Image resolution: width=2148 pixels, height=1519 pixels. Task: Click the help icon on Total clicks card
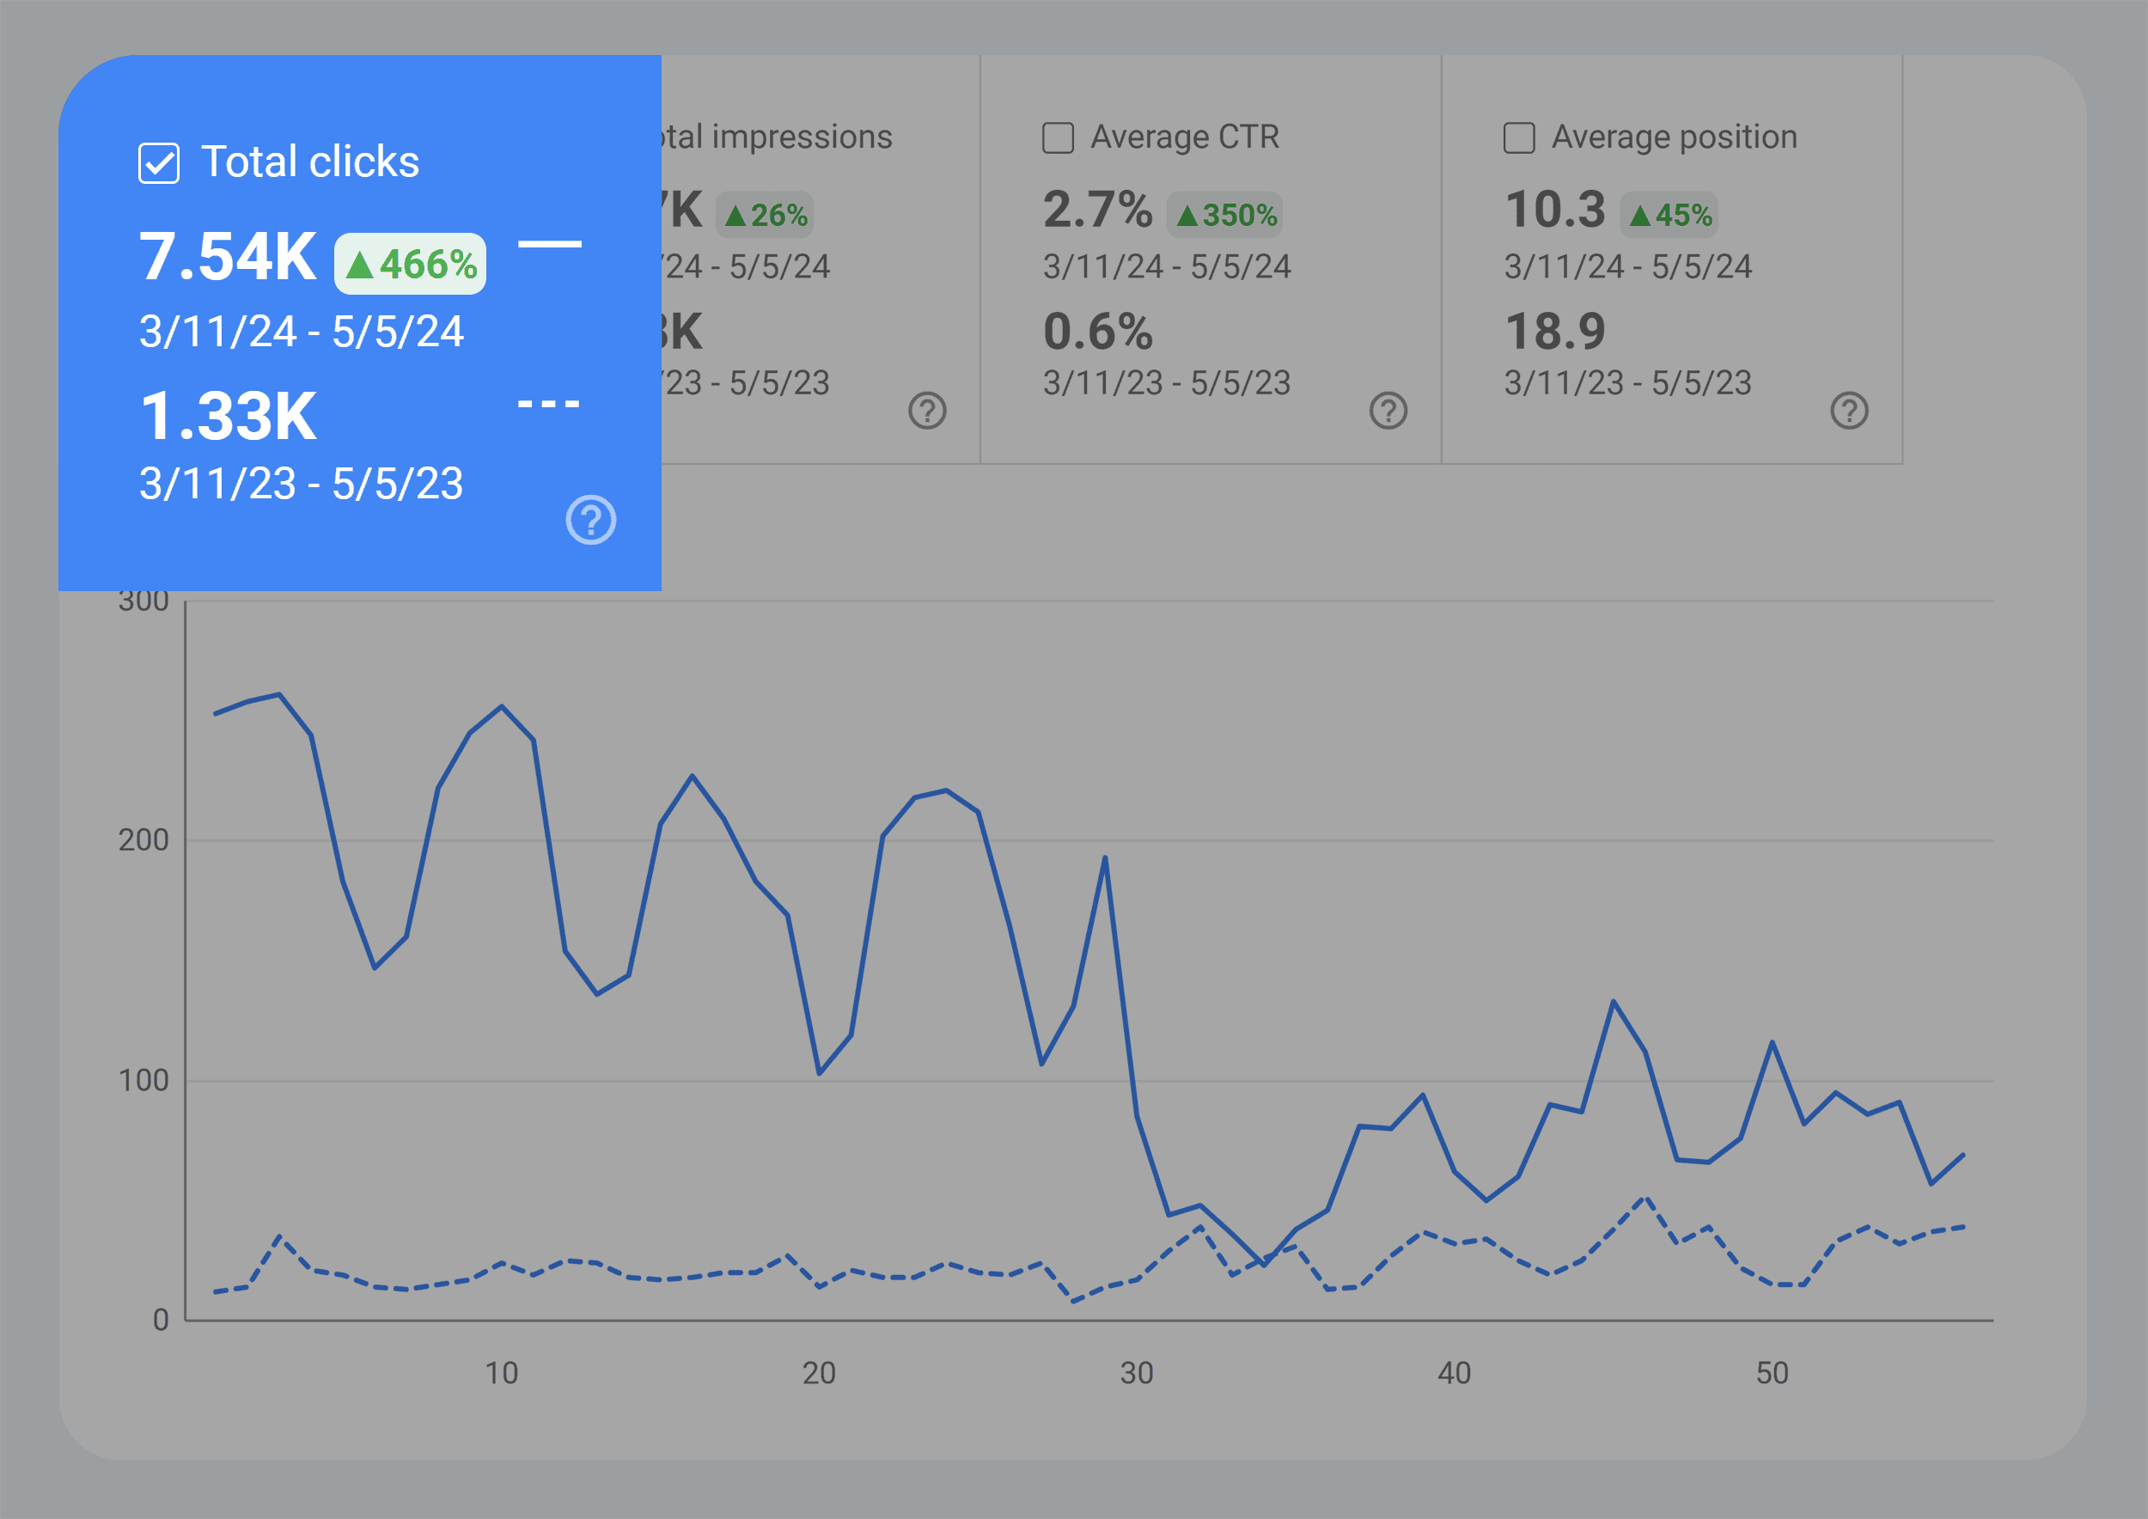pos(592,519)
